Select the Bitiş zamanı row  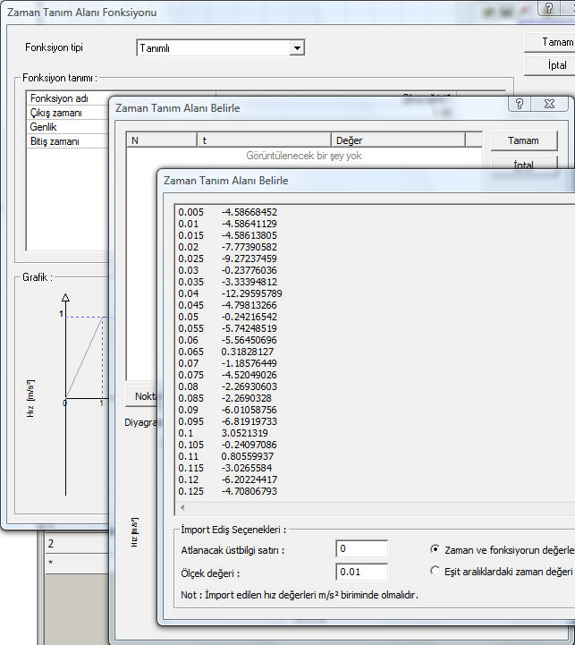click(68, 141)
